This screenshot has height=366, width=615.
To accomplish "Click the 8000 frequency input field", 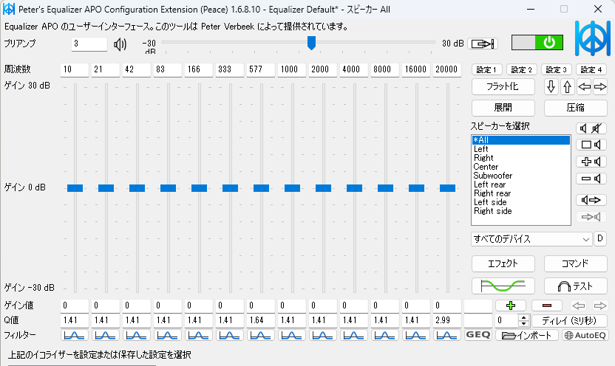I will tap(385, 69).
